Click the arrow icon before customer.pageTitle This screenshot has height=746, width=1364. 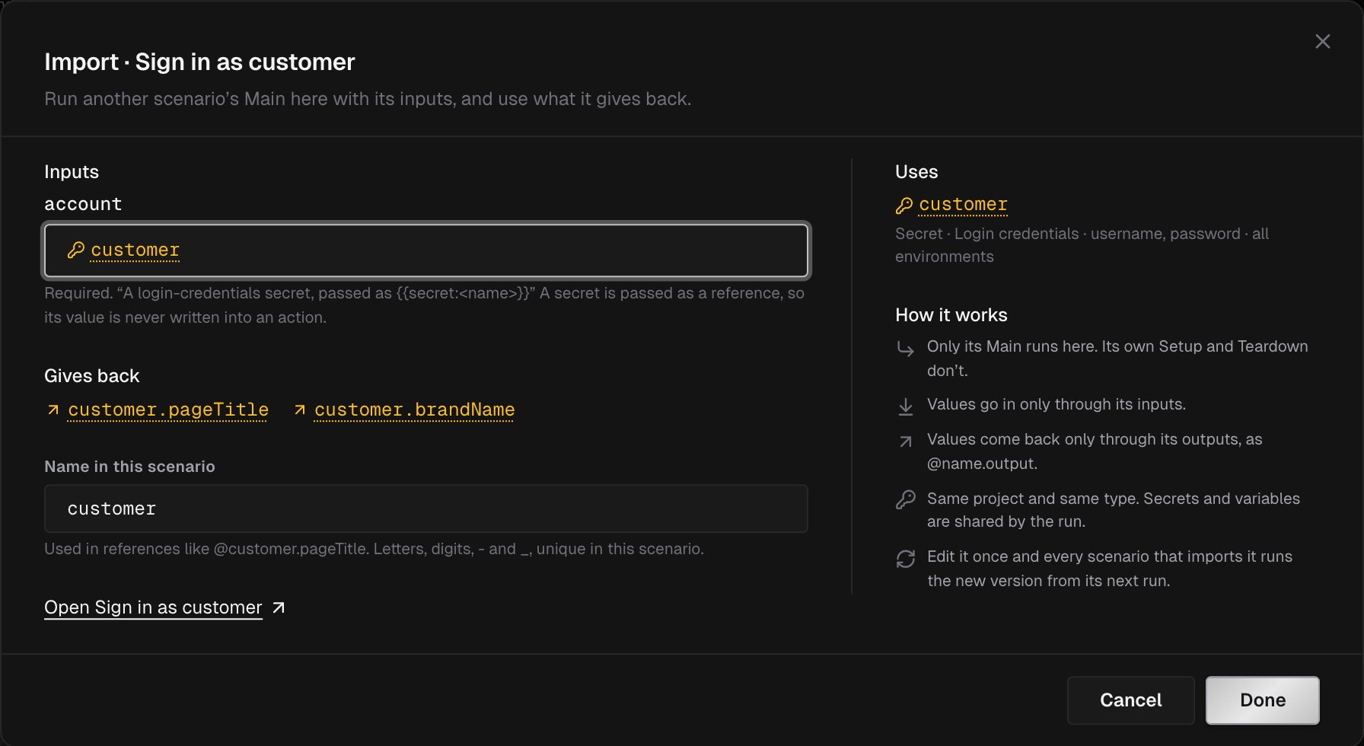pos(53,410)
